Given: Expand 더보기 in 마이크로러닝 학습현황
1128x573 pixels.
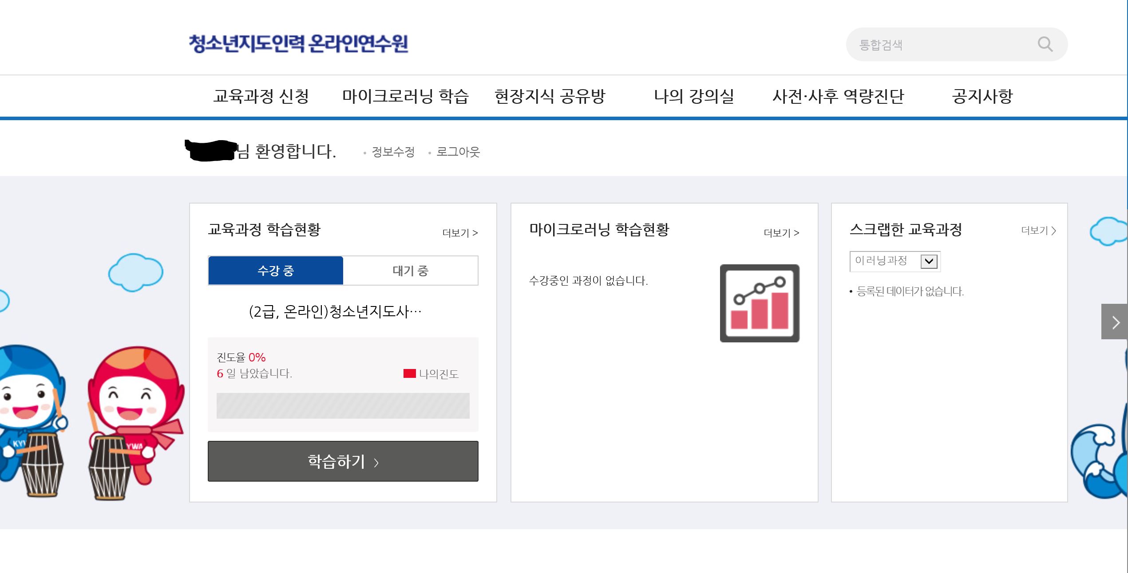Looking at the screenshot, I should (x=781, y=233).
